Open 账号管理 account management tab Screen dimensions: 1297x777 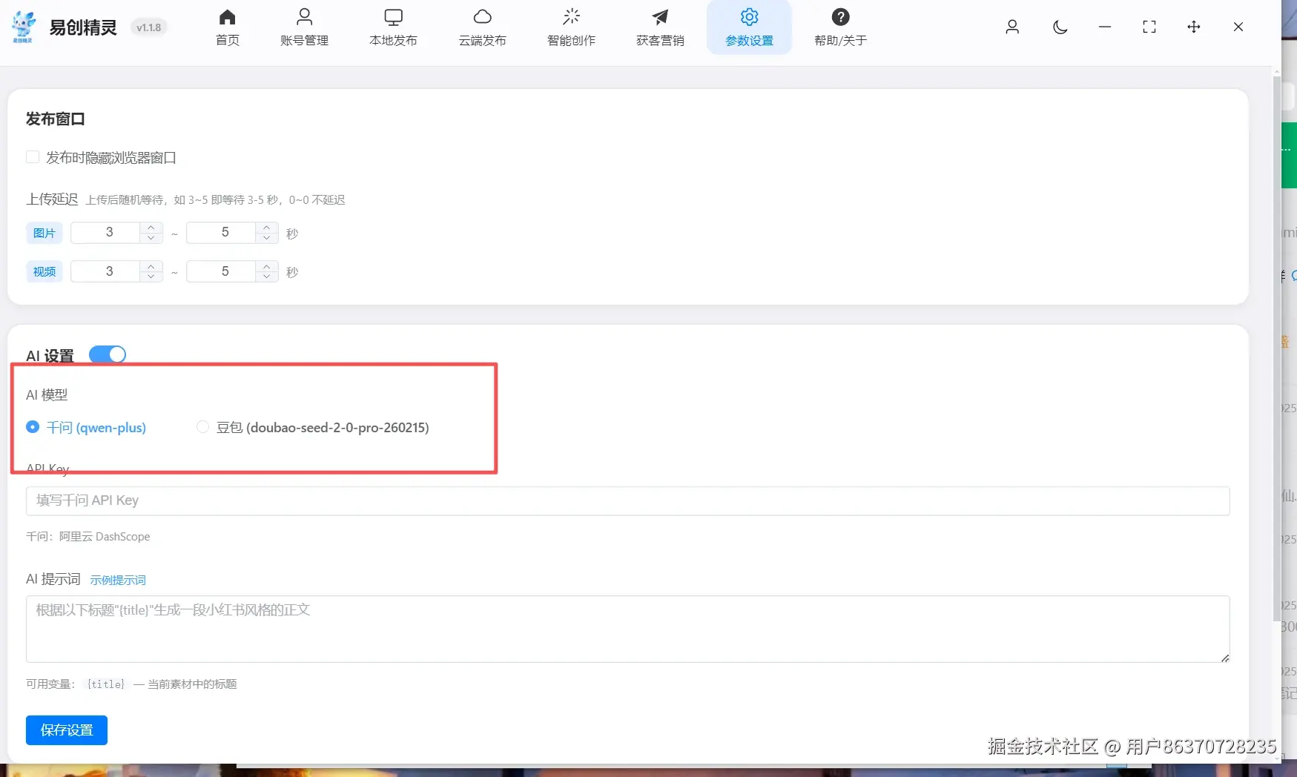click(x=304, y=27)
